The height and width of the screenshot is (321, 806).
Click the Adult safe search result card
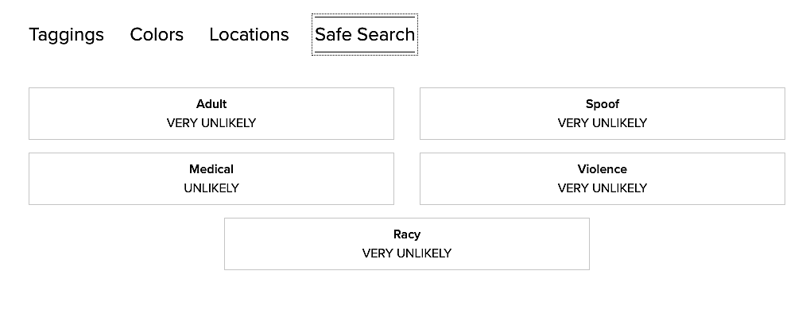[95, 114]
